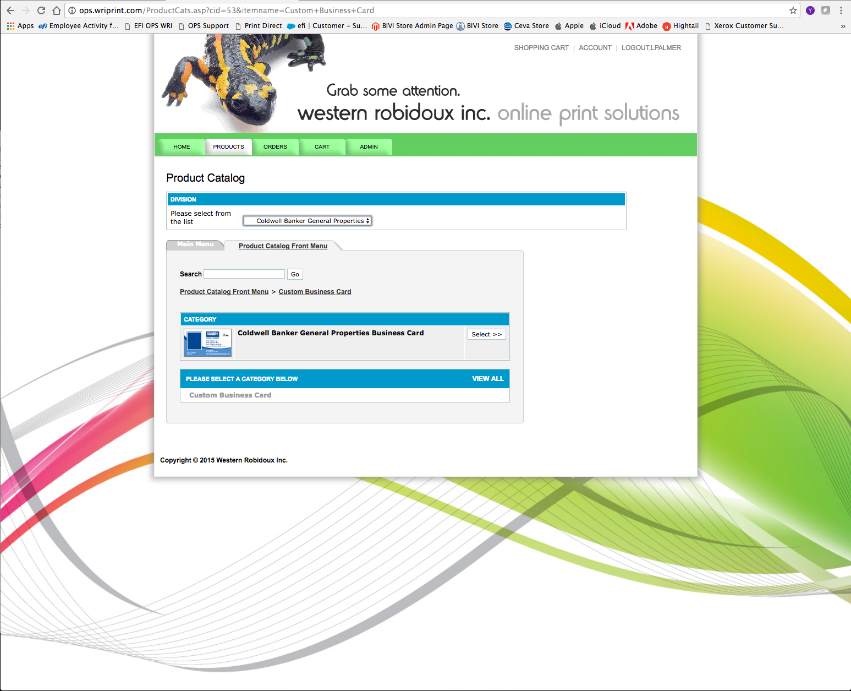851x691 pixels.
Task: Open the Cart tab
Action: [x=322, y=147]
